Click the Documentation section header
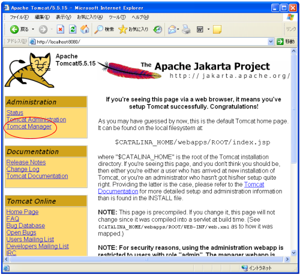The image size is (300, 275). pos(46,152)
